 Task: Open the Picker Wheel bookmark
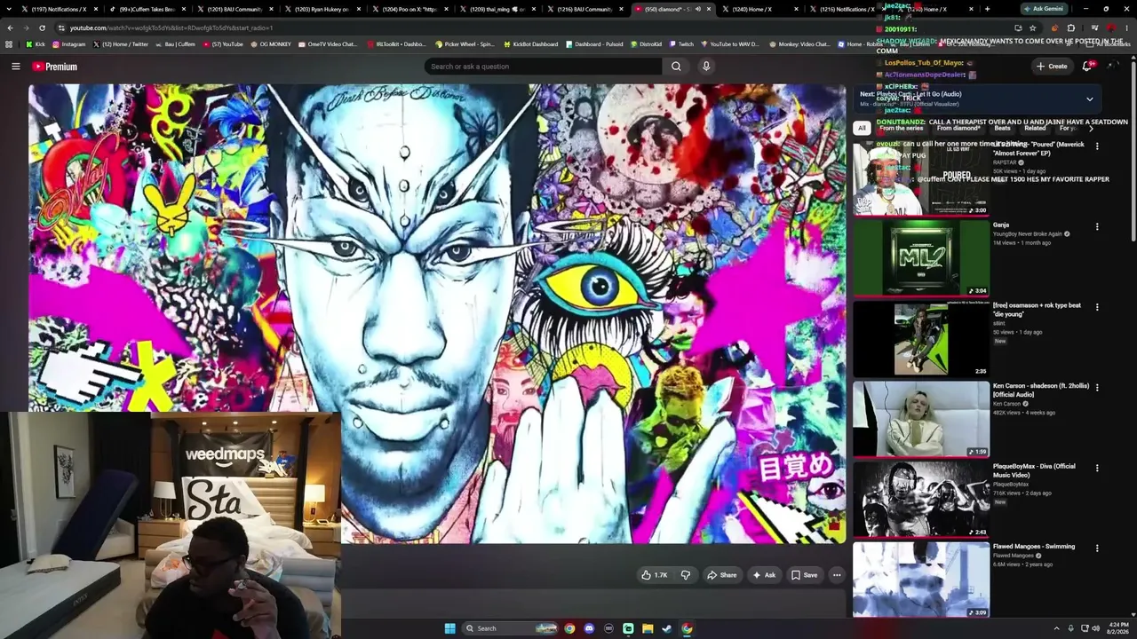pos(465,43)
